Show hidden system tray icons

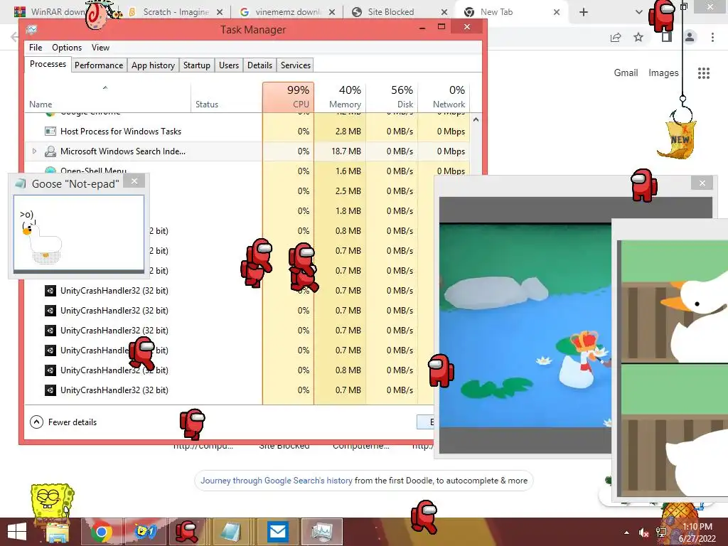[x=627, y=532]
